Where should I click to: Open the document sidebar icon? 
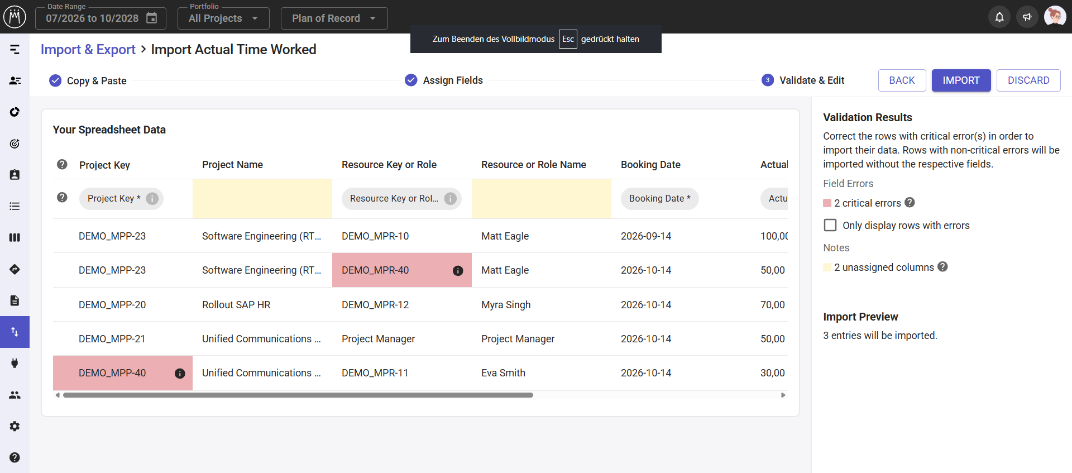point(15,300)
